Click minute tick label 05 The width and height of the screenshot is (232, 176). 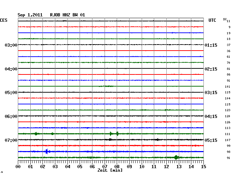click(x=80, y=167)
